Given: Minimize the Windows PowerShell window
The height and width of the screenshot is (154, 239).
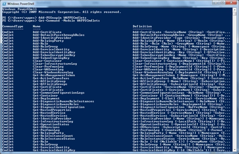Looking at the screenshot, I should pos(216,3).
